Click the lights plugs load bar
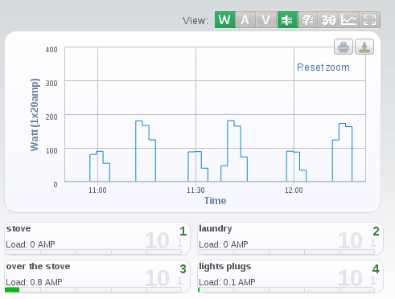The image size is (395, 299). pyautogui.click(x=286, y=290)
